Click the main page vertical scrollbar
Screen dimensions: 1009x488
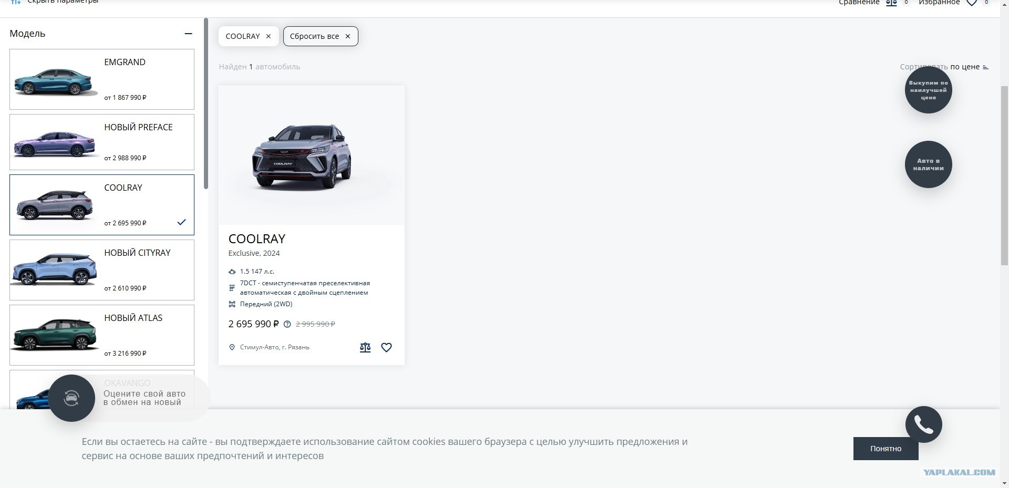(x=1004, y=175)
